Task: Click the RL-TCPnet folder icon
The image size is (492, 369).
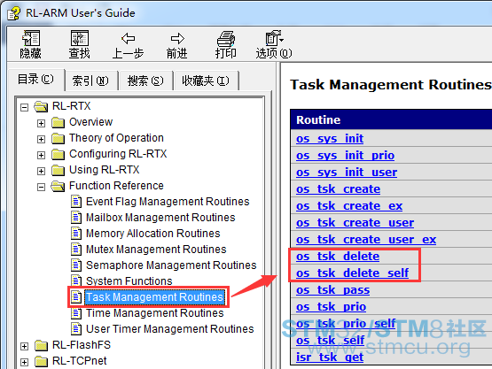Action: [x=41, y=362]
